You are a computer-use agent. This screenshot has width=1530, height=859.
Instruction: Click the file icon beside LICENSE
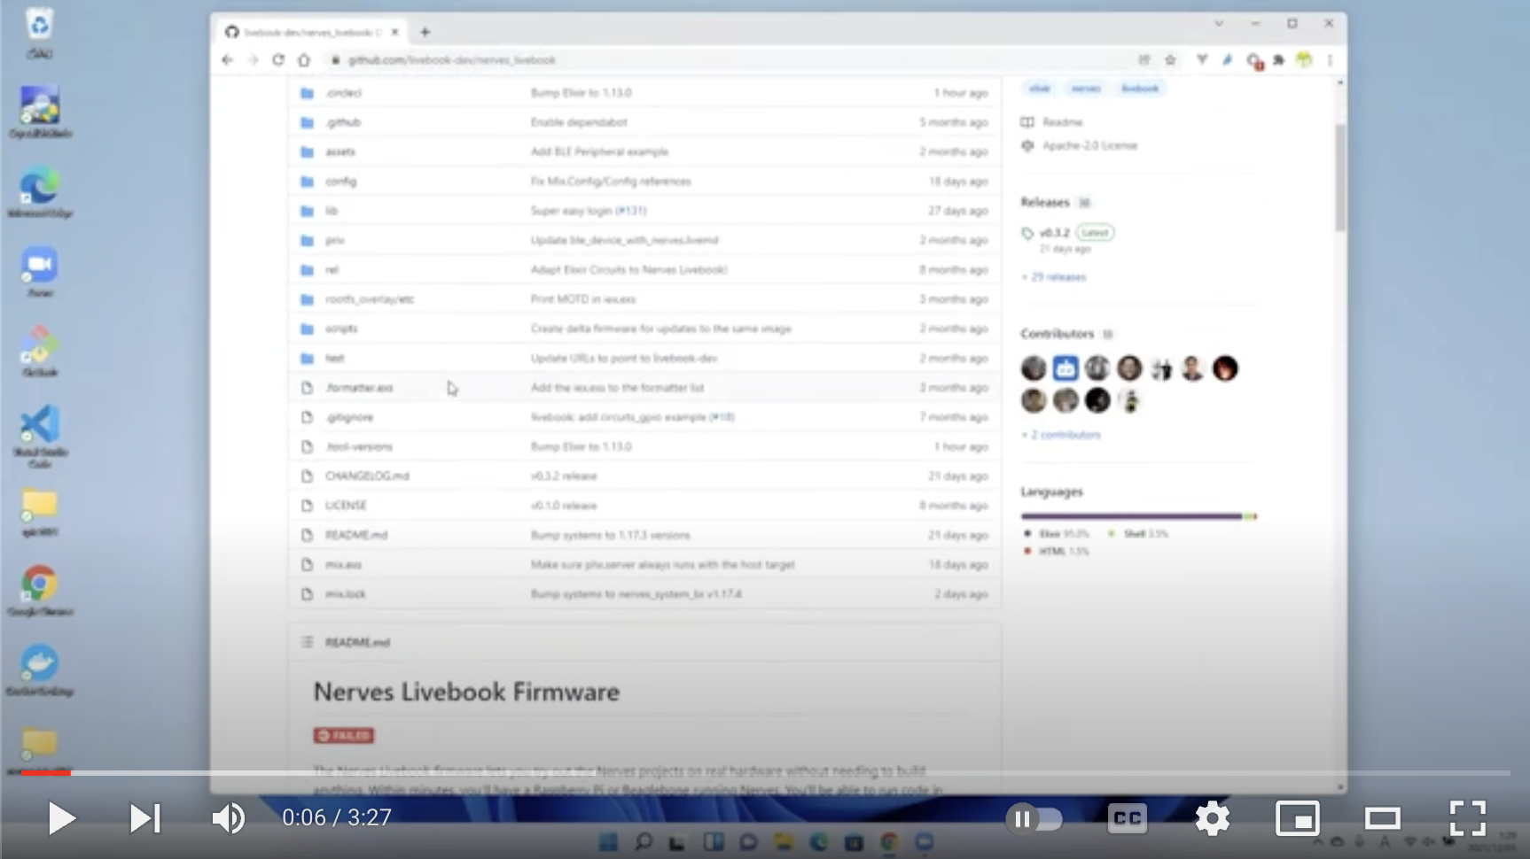point(307,506)
